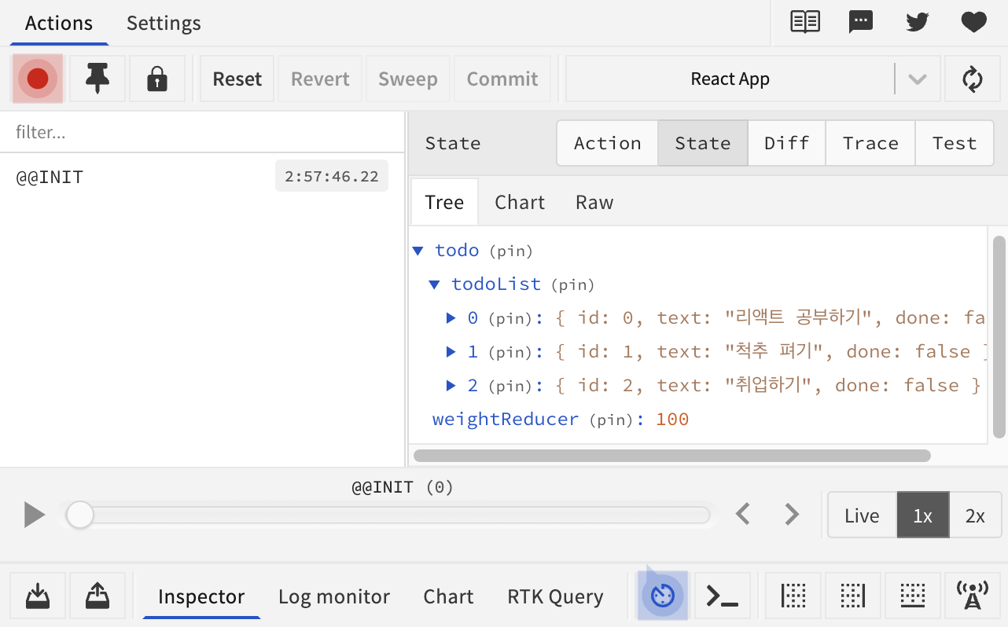
Task: Open documentation via the book icon
Action: [805, 22]
